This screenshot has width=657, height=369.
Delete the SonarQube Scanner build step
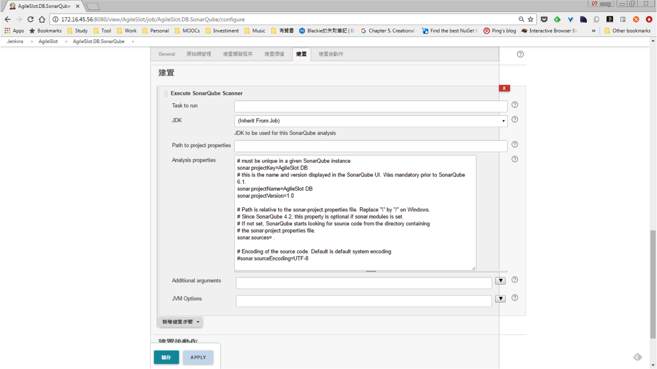[504, 88]
